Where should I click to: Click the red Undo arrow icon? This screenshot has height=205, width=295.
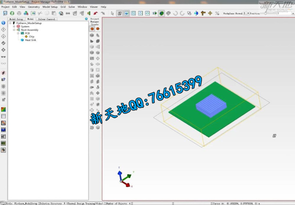tap(95, 13)
